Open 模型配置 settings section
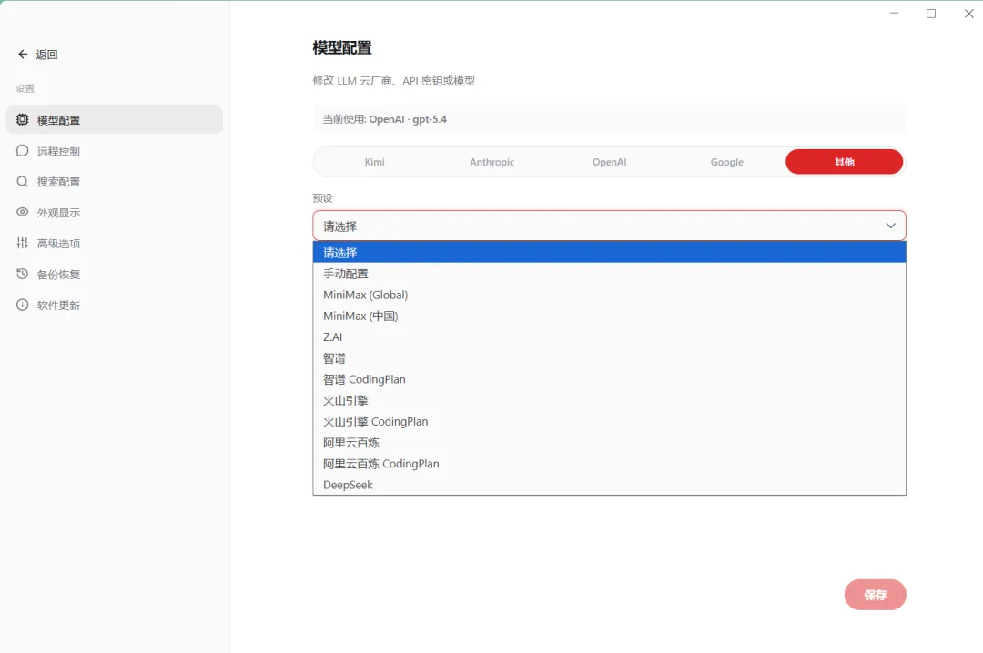Screen dimensions: 983x653 pos(115,120)
